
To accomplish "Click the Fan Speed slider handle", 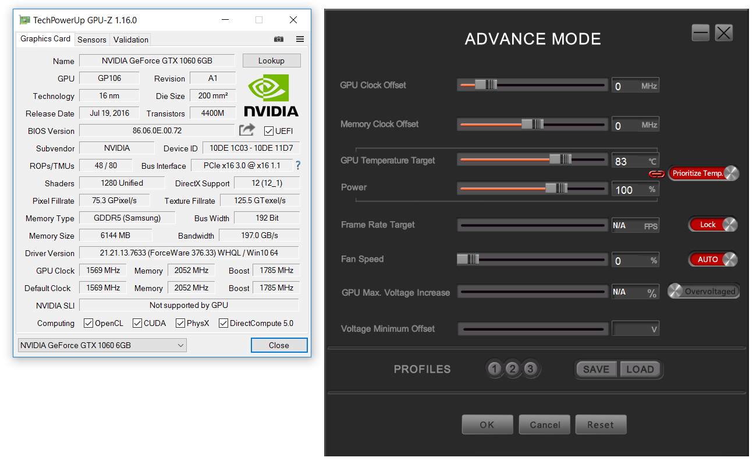I will 468,259.
